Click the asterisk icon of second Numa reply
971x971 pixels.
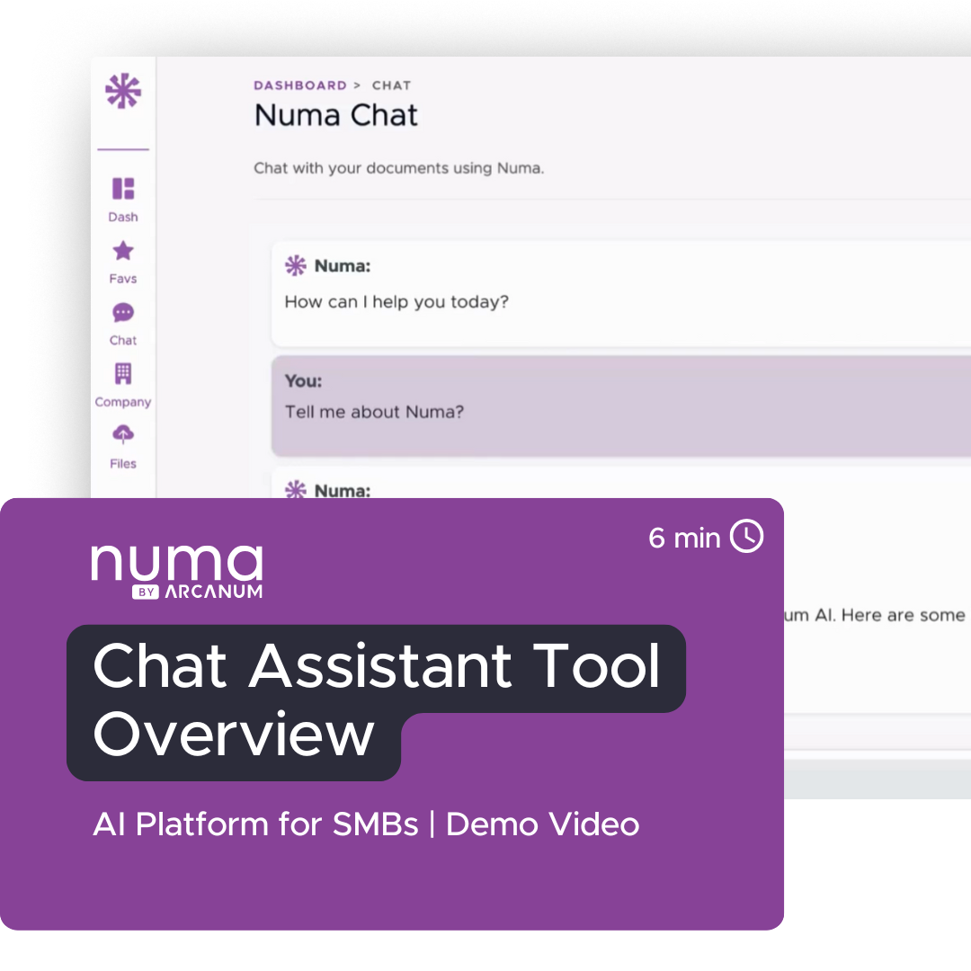pos(296,489)
